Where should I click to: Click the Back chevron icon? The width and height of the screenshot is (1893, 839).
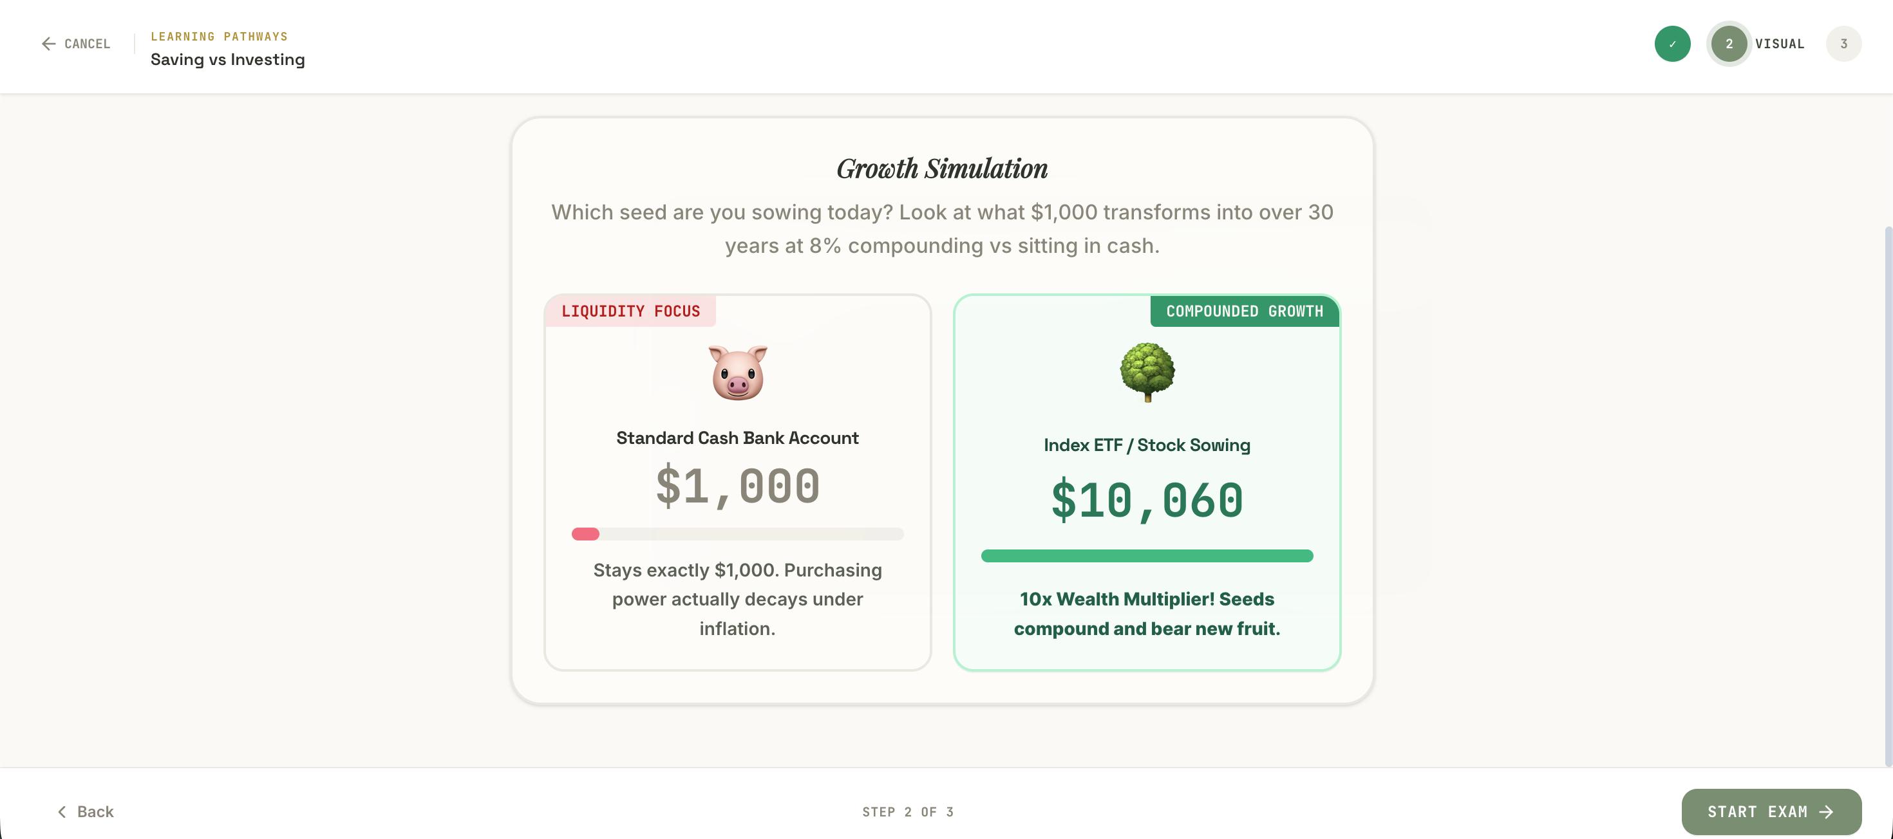click(62, 812)
